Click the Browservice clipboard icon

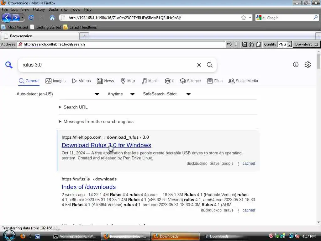[258, 44]
